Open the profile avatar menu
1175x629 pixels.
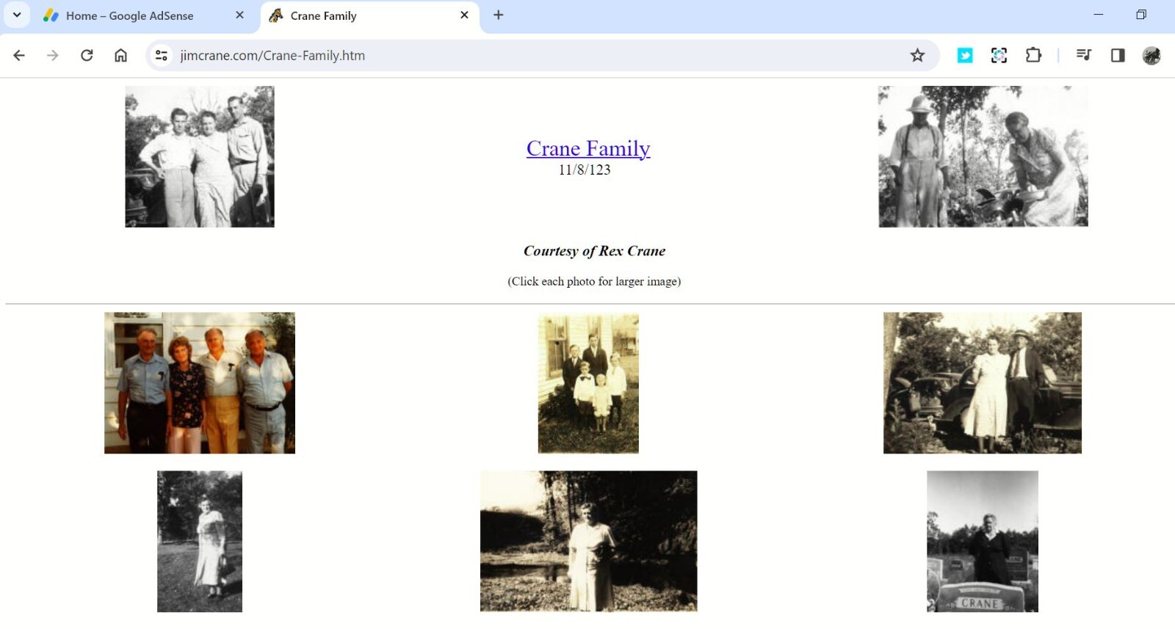(1151, 55)
